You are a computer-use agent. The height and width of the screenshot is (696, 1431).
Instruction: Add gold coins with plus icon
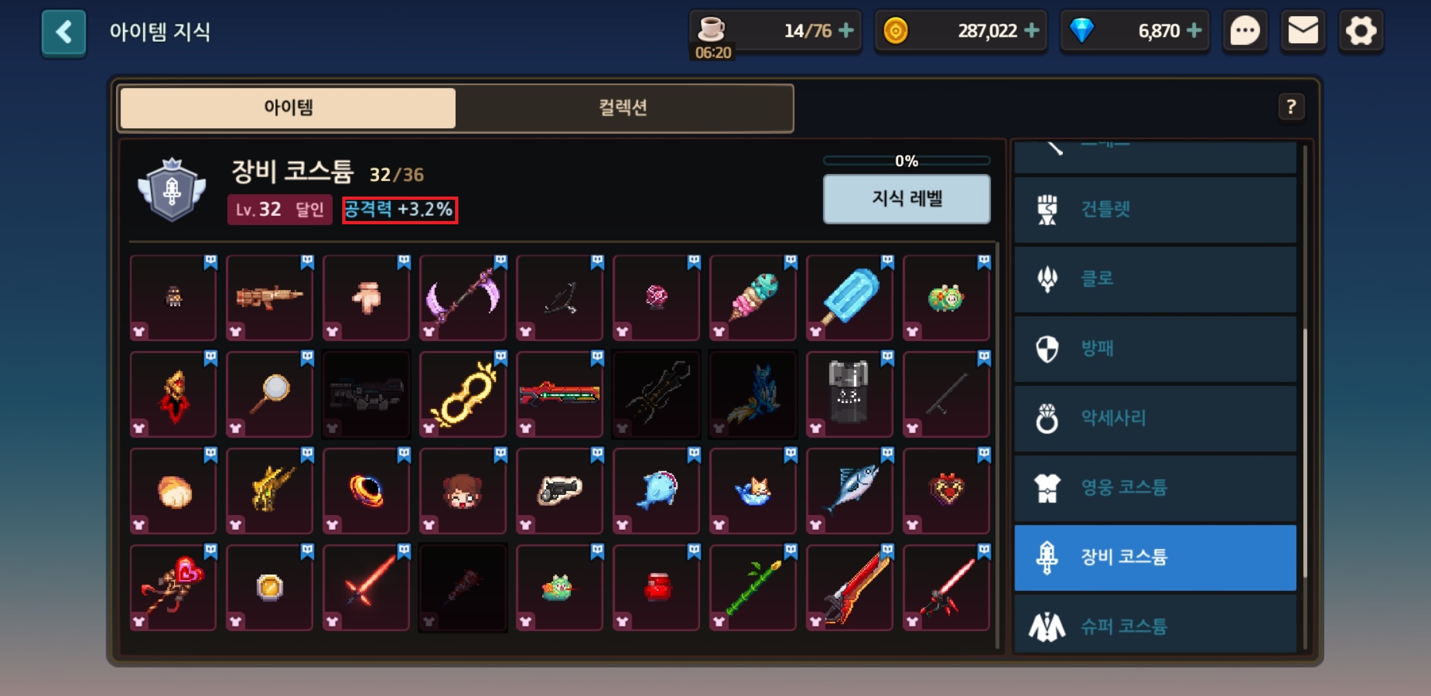[1031, 30]
